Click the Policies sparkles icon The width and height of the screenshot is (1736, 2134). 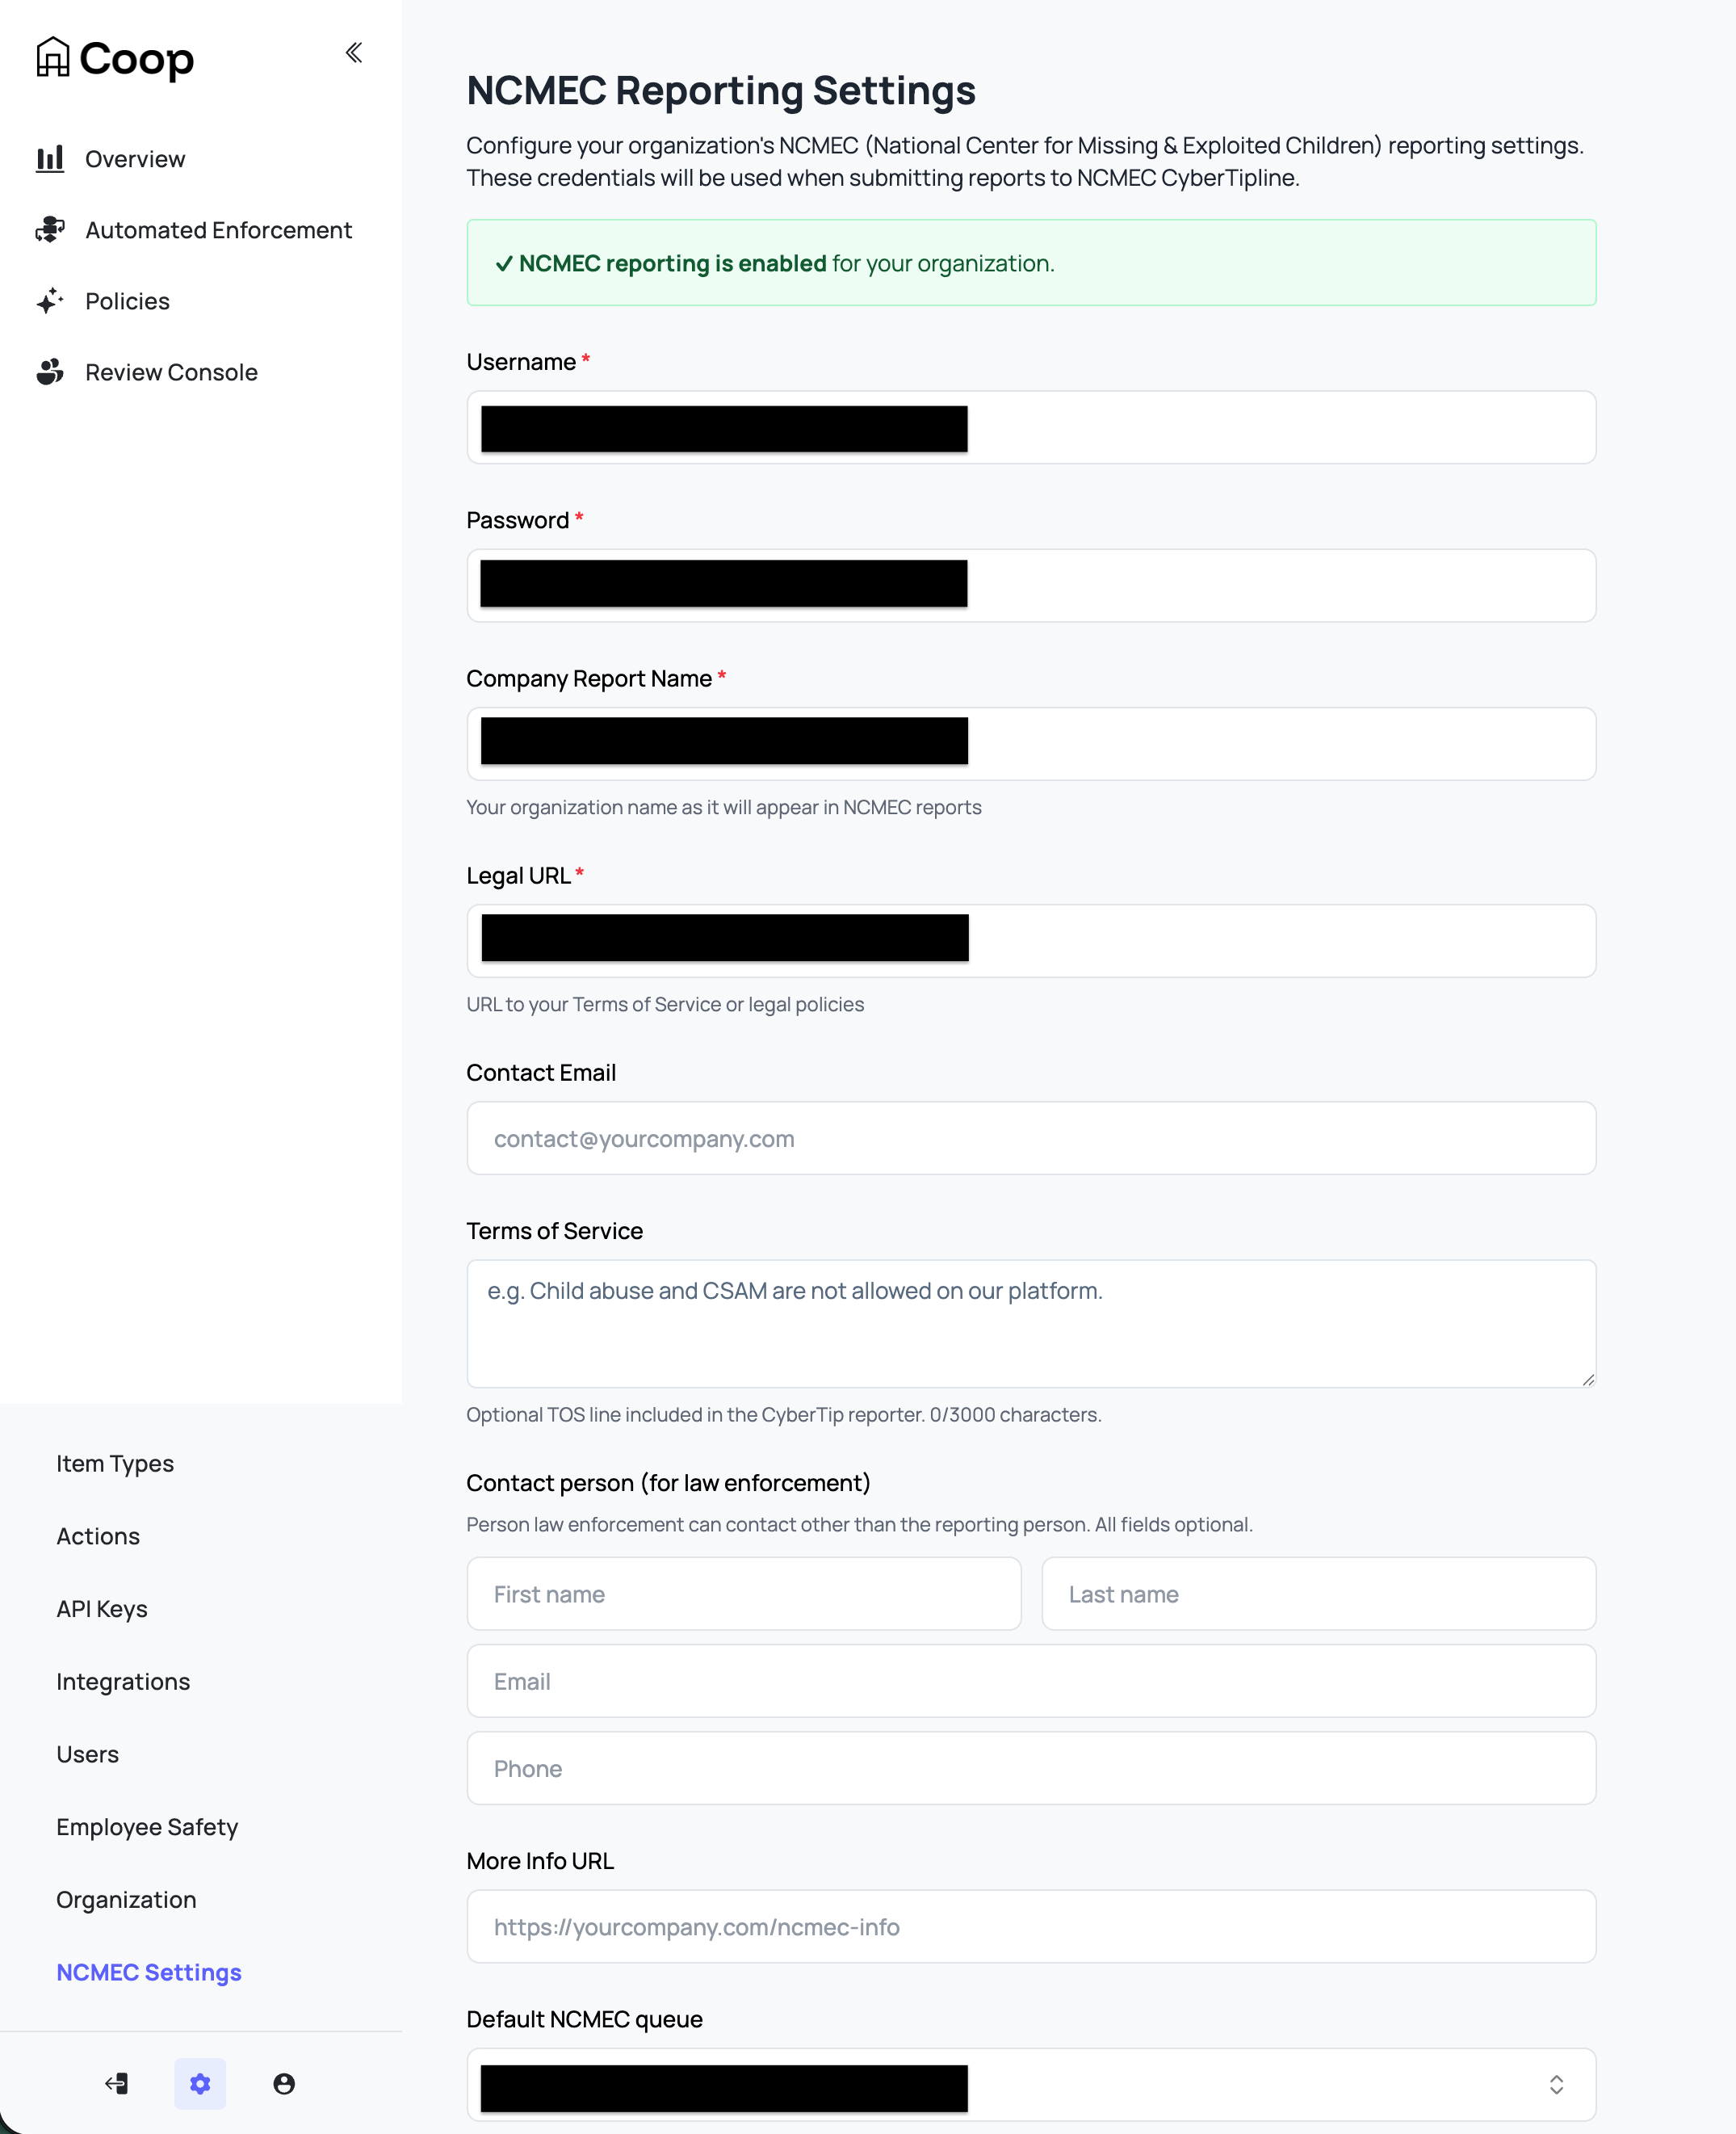[x=50, y=300]
